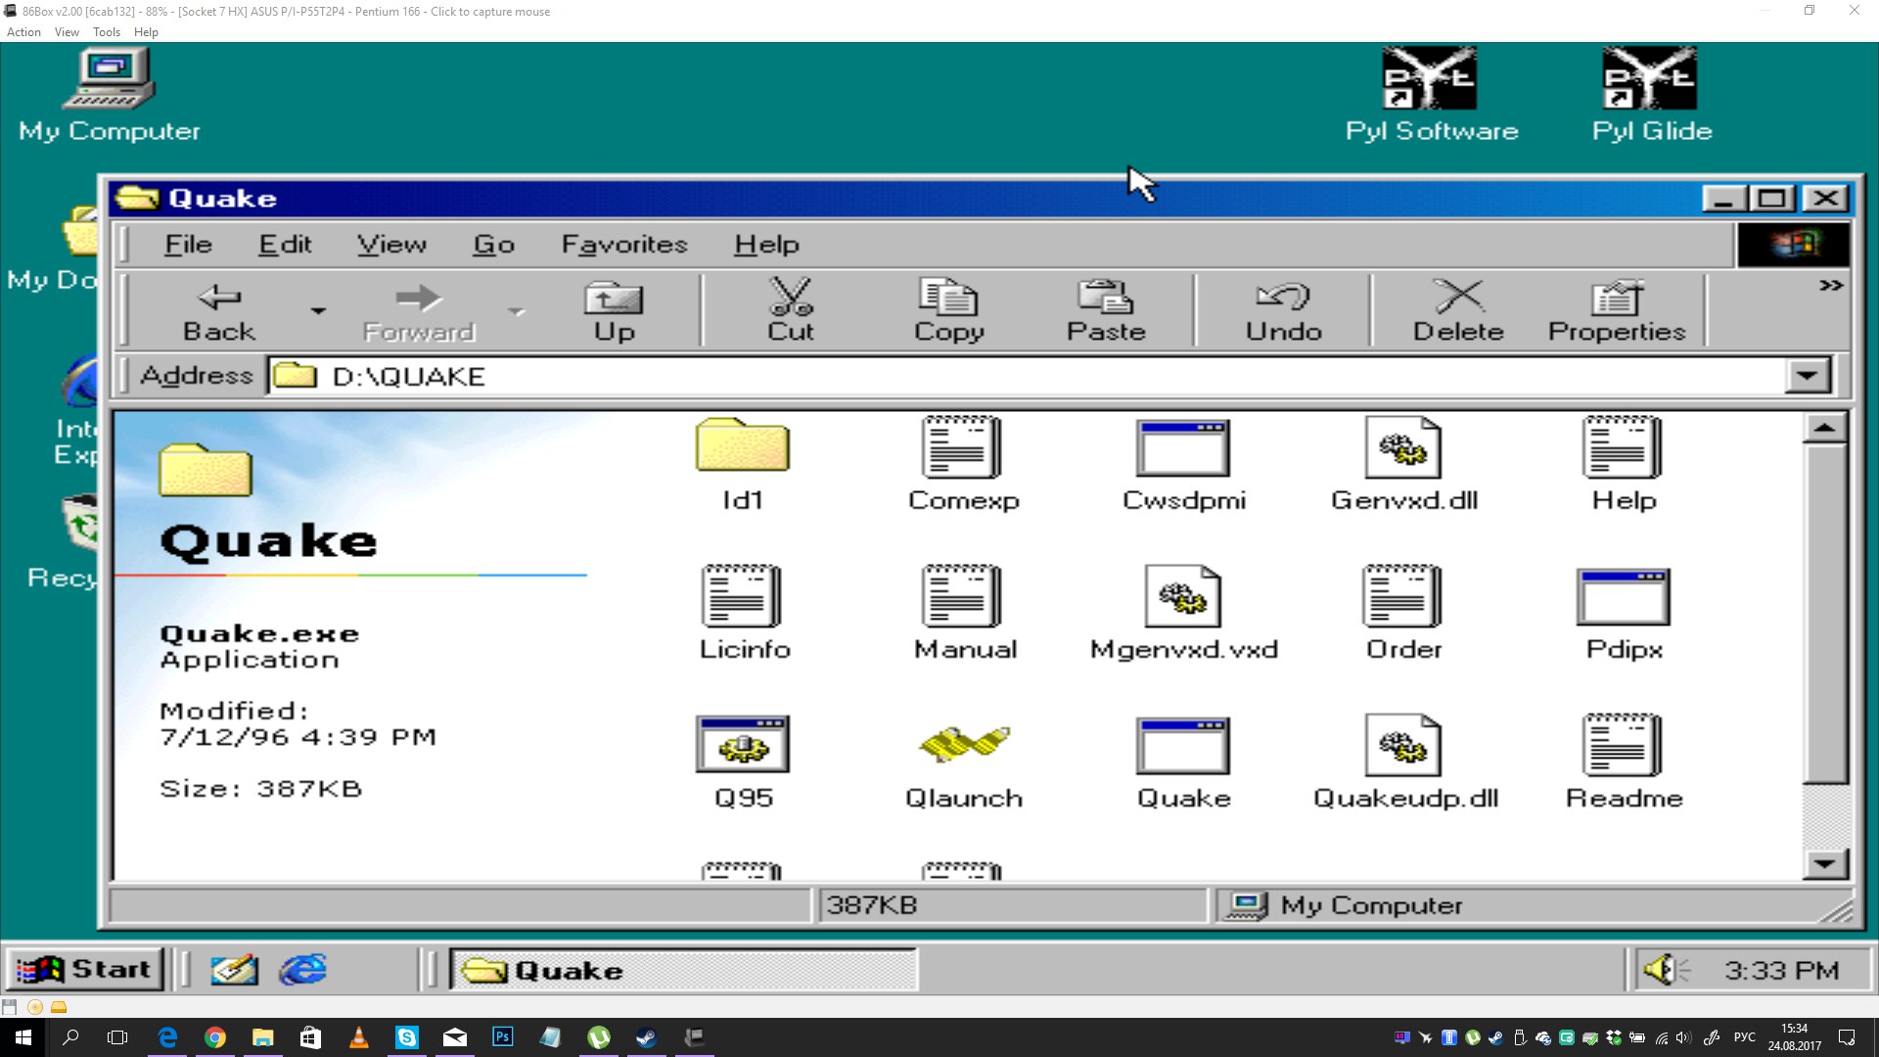Open Properties from the toolbar

1617,309
